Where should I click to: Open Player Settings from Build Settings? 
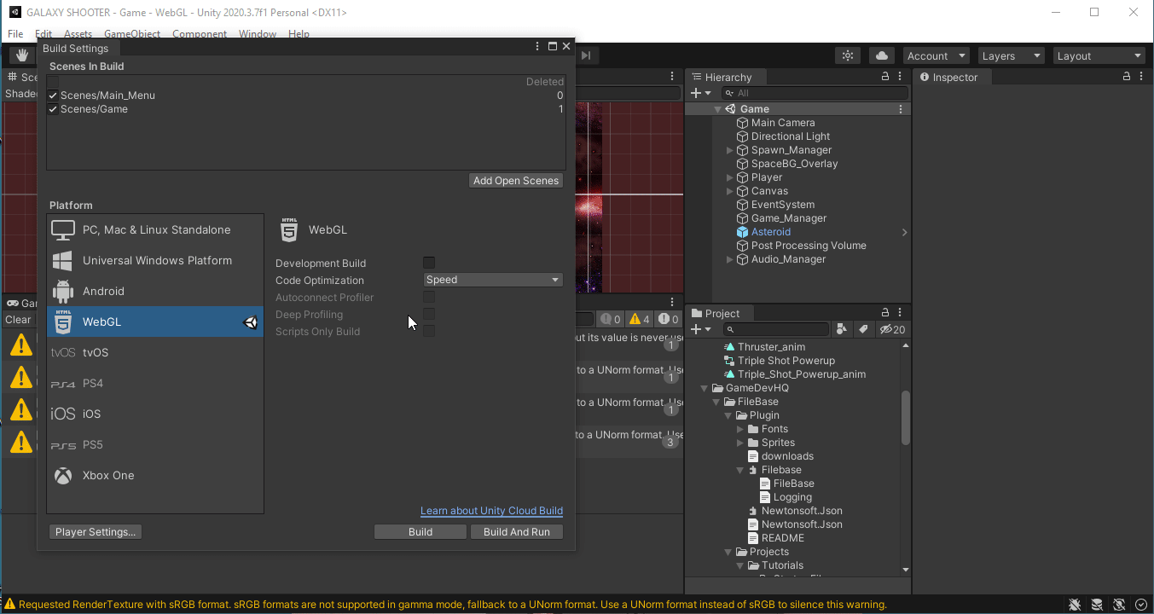[x=96, y=531]
